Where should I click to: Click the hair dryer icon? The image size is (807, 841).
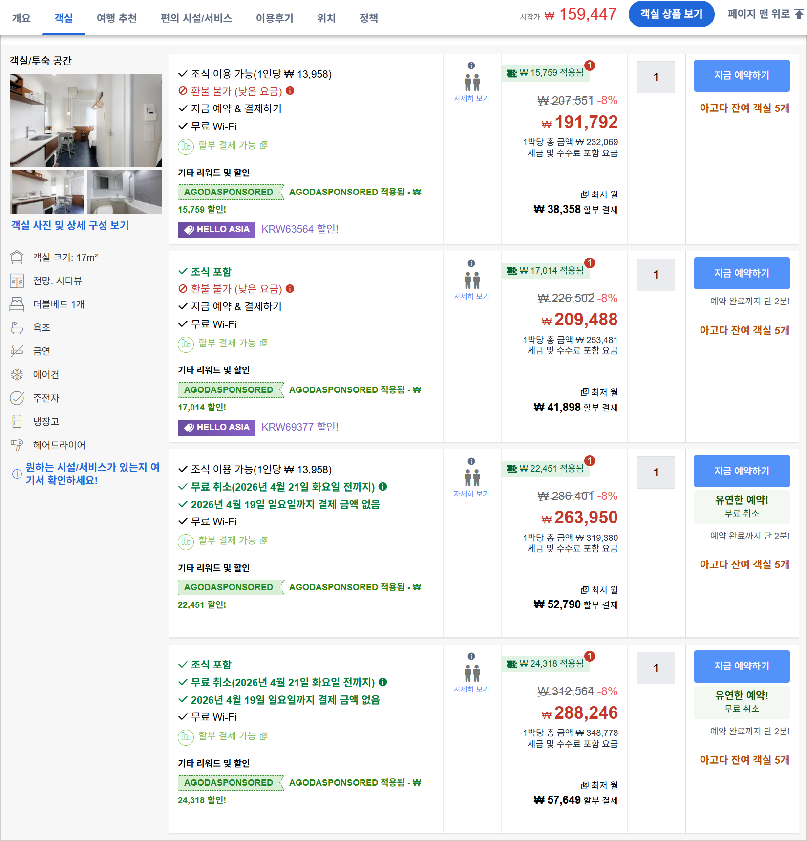coord(17,445)
